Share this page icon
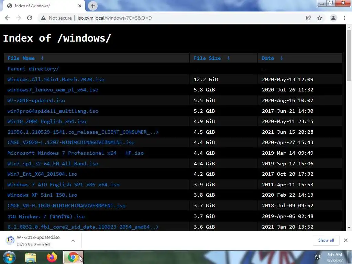Screen dimensions: 352x264 308,18
